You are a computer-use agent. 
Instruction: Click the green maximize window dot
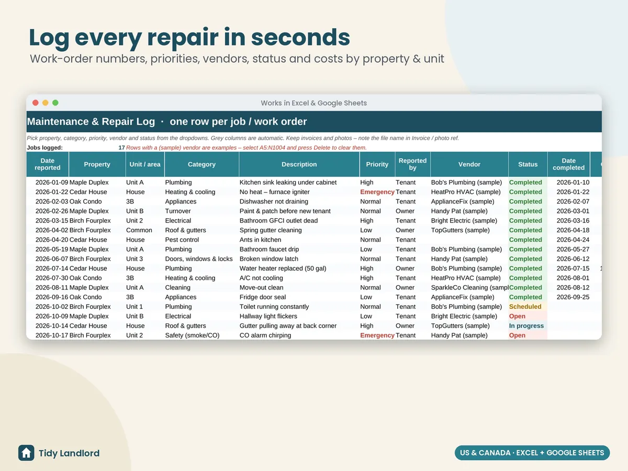[55, 103]
